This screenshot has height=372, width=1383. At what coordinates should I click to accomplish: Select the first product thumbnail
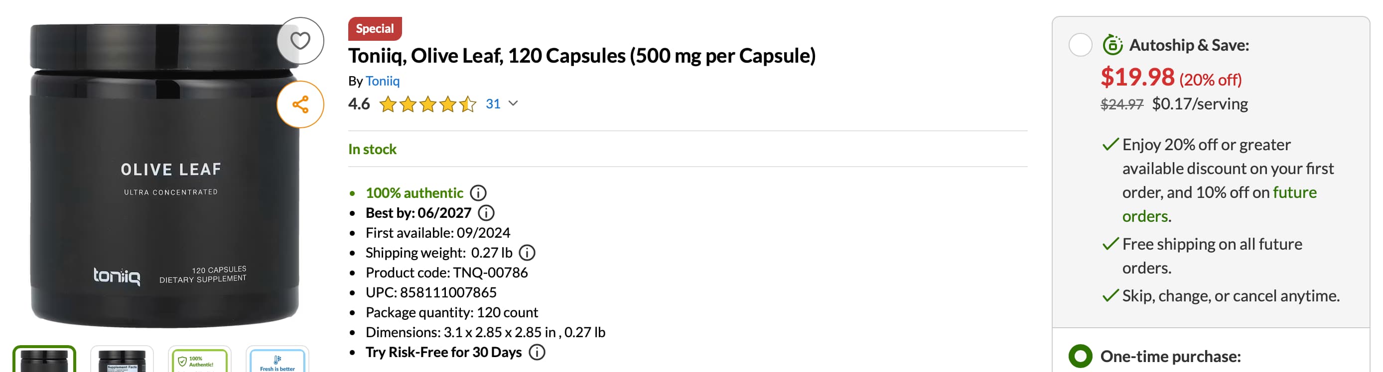[44, 360]
